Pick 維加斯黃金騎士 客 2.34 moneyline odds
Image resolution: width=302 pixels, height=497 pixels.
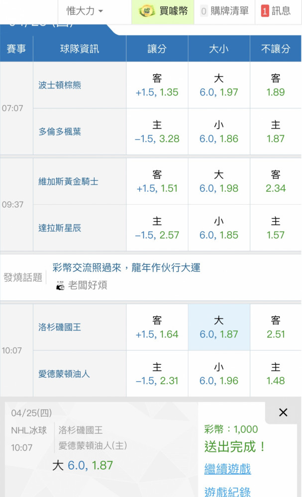coord(276,181)
